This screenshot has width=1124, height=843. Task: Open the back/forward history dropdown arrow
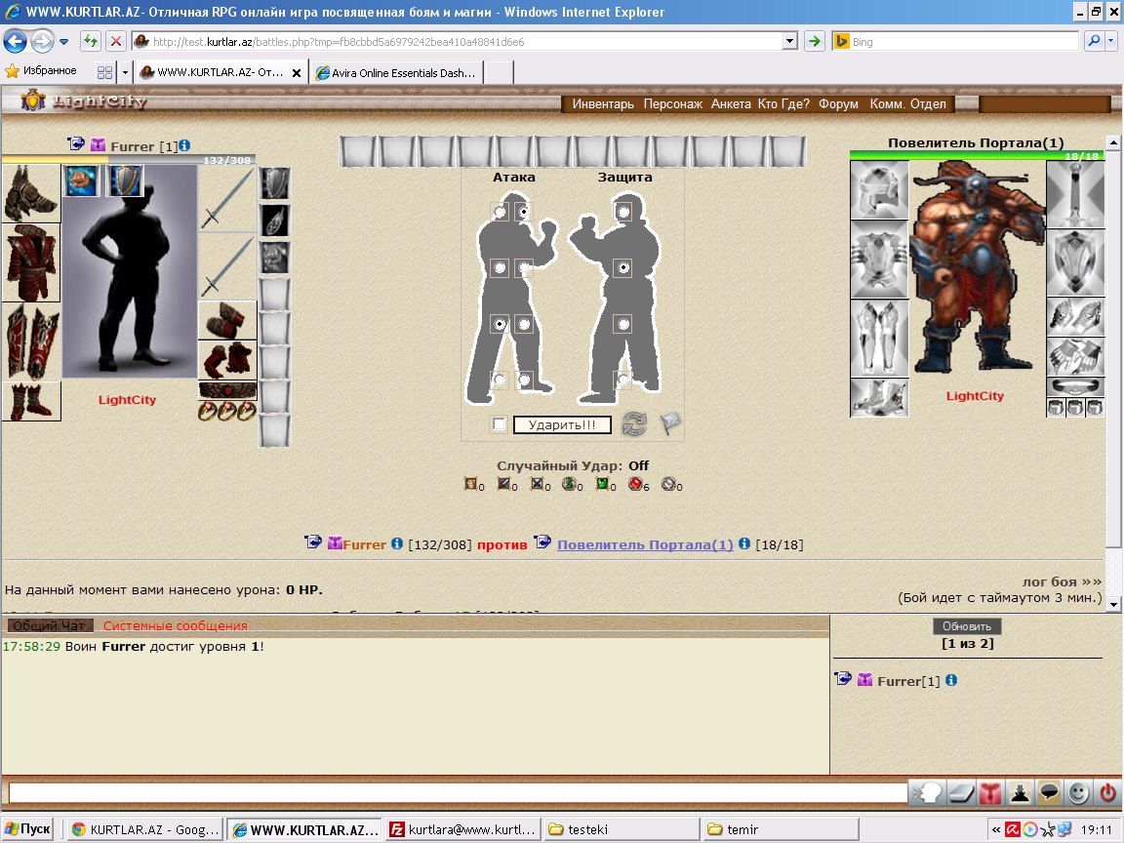coord(63,42)
